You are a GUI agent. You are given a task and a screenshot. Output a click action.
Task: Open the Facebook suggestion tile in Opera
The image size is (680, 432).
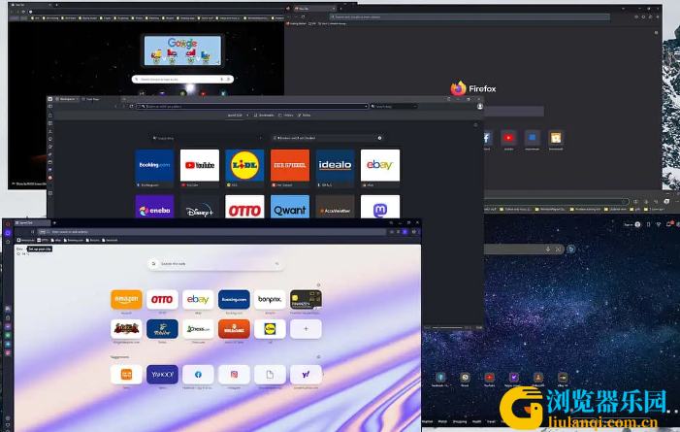pyautogui.click(x=198, y=375)
